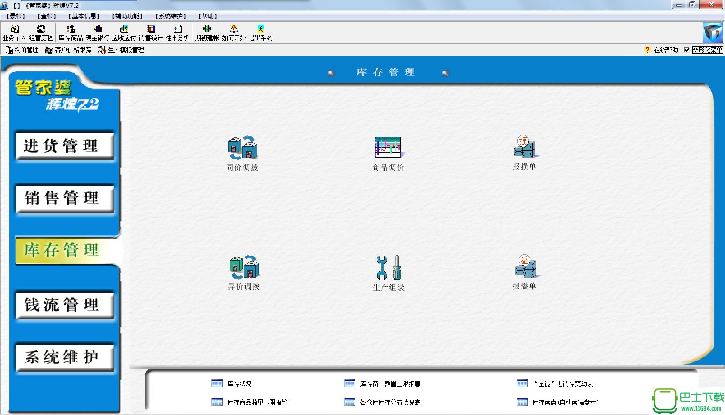
Task: Open 销售统计 toolbar icon
Action: tap(151, 33)
